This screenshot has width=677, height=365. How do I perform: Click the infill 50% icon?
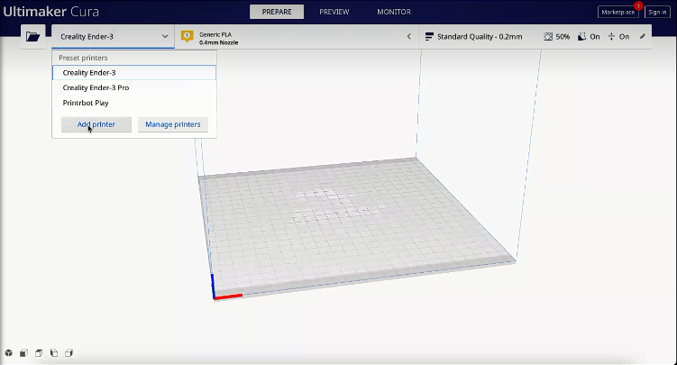pos(548,37)
